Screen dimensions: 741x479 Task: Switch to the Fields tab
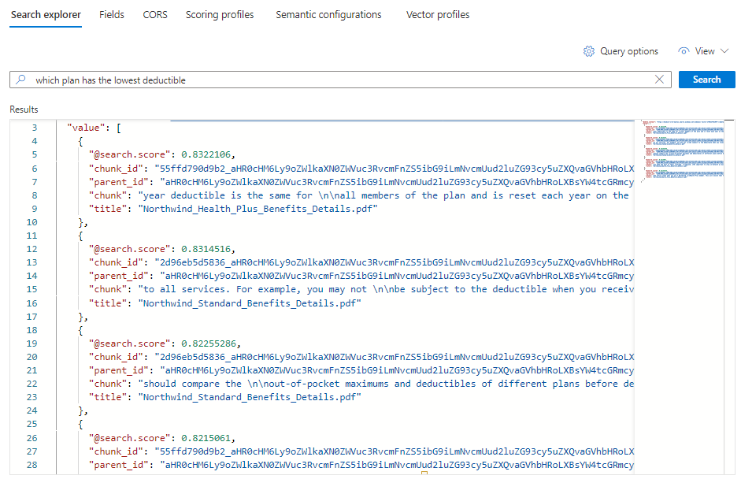[112, 15]
